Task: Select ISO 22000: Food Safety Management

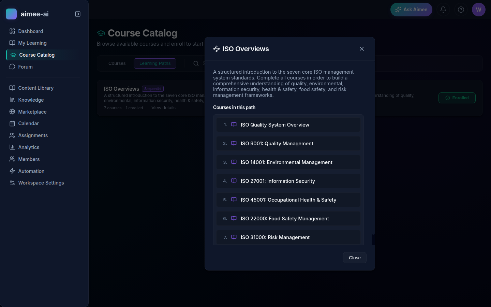Action: click(x=288, y=219)
